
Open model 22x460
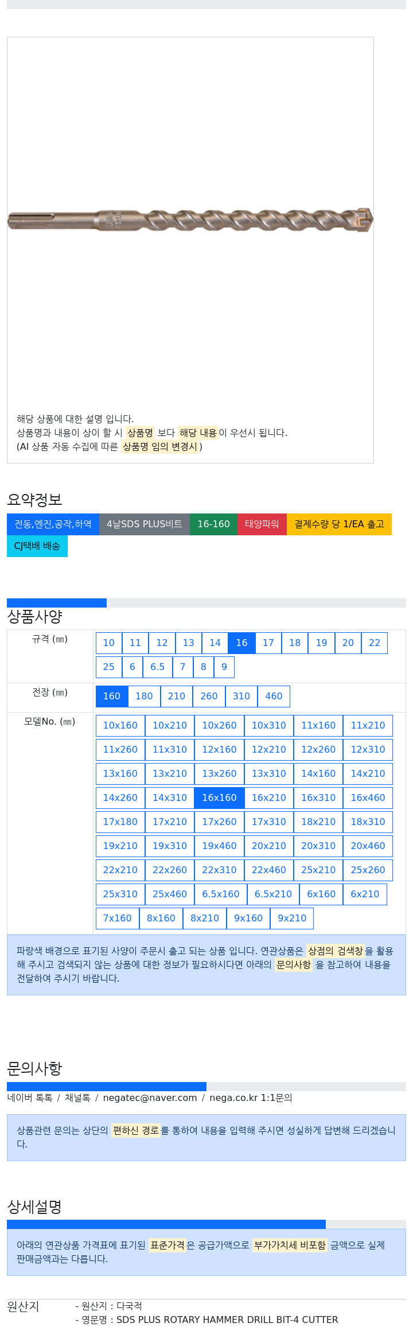click(269, 870)
